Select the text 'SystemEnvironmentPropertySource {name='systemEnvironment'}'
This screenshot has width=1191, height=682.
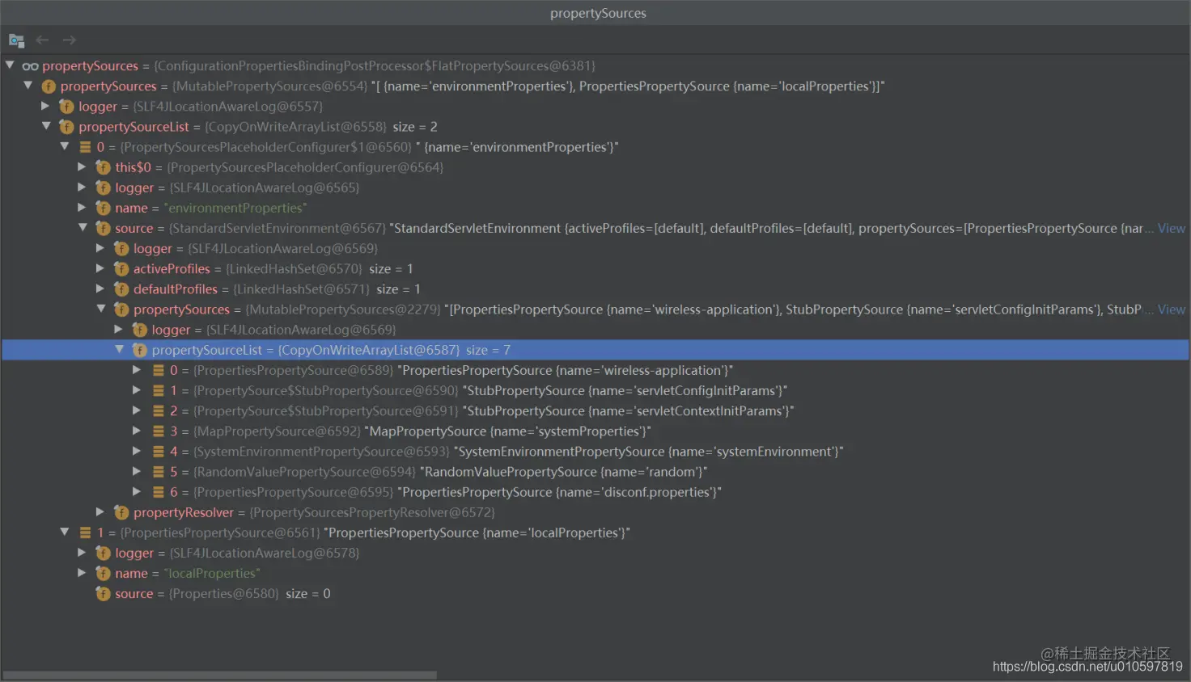coord(648,451)
